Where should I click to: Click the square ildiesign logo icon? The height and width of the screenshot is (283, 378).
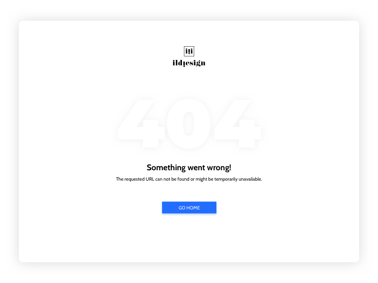coord(189,51)
